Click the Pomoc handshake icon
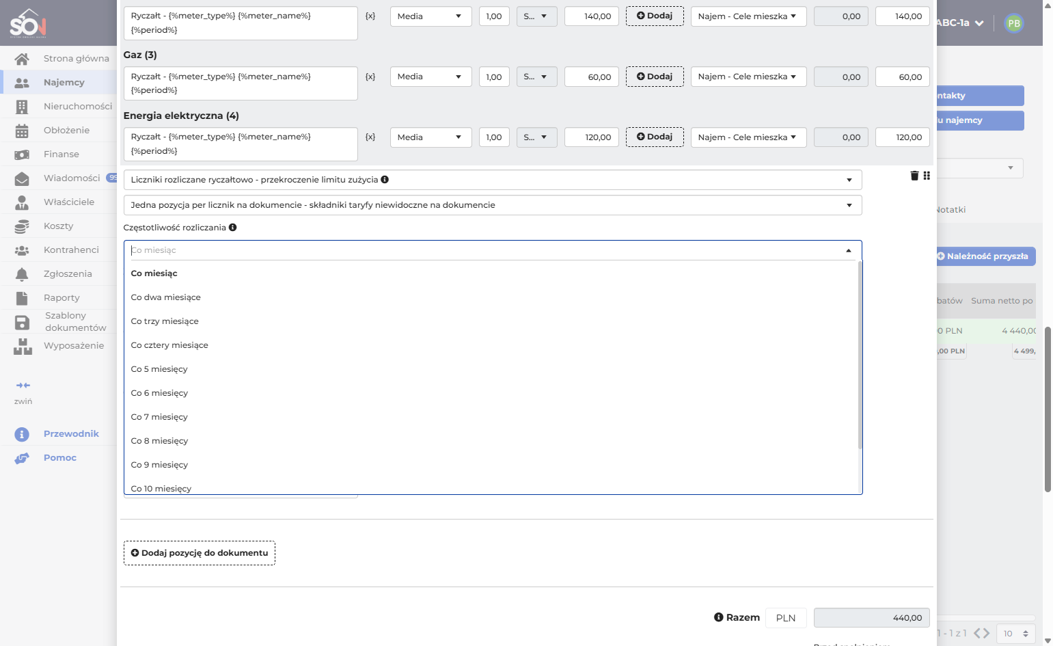Screen dimensions: 1053x646 tap(22, 458)
